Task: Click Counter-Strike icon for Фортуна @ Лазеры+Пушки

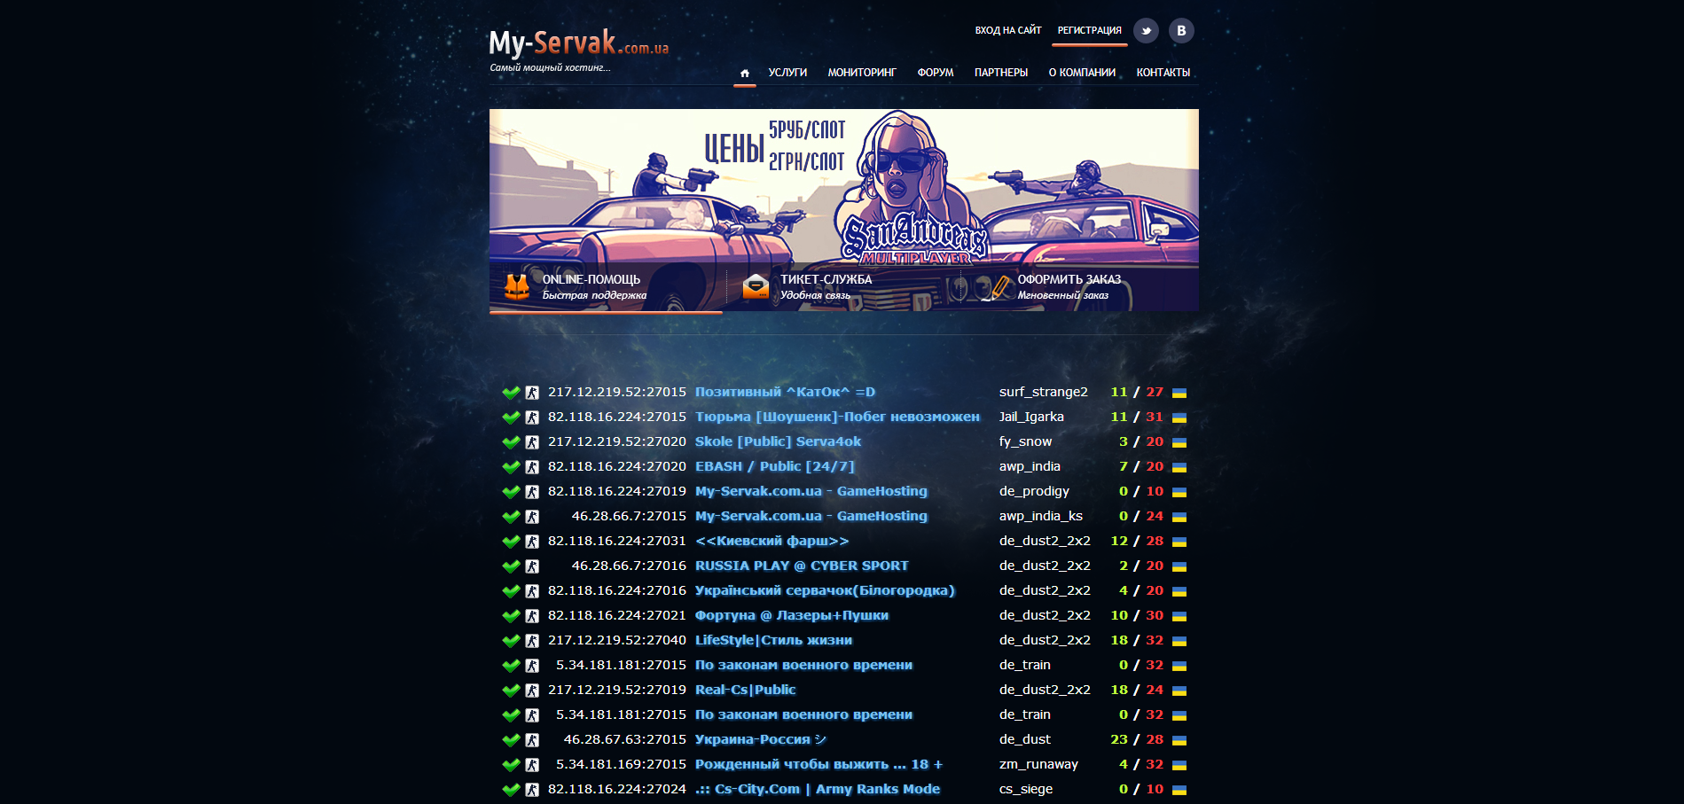Action: click(x=532, y=616)
